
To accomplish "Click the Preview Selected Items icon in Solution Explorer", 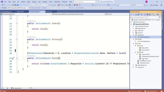I will 160,15.
